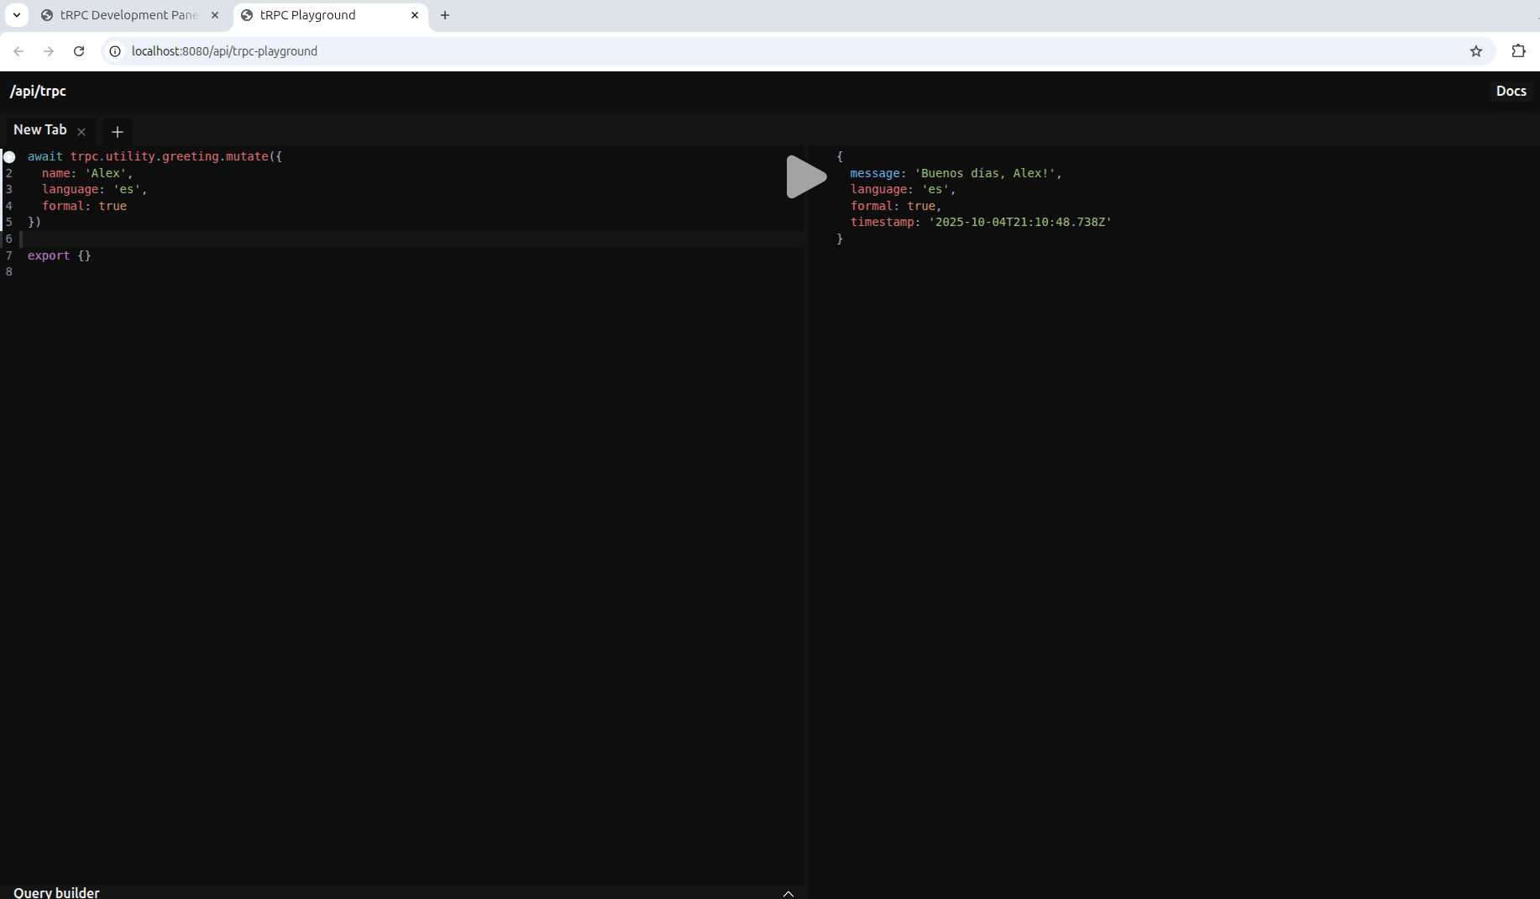This screenshot has width=1540, height=899.
Task: Click the name: 'Alex' line in editor
Action: (x=87, y=173)
